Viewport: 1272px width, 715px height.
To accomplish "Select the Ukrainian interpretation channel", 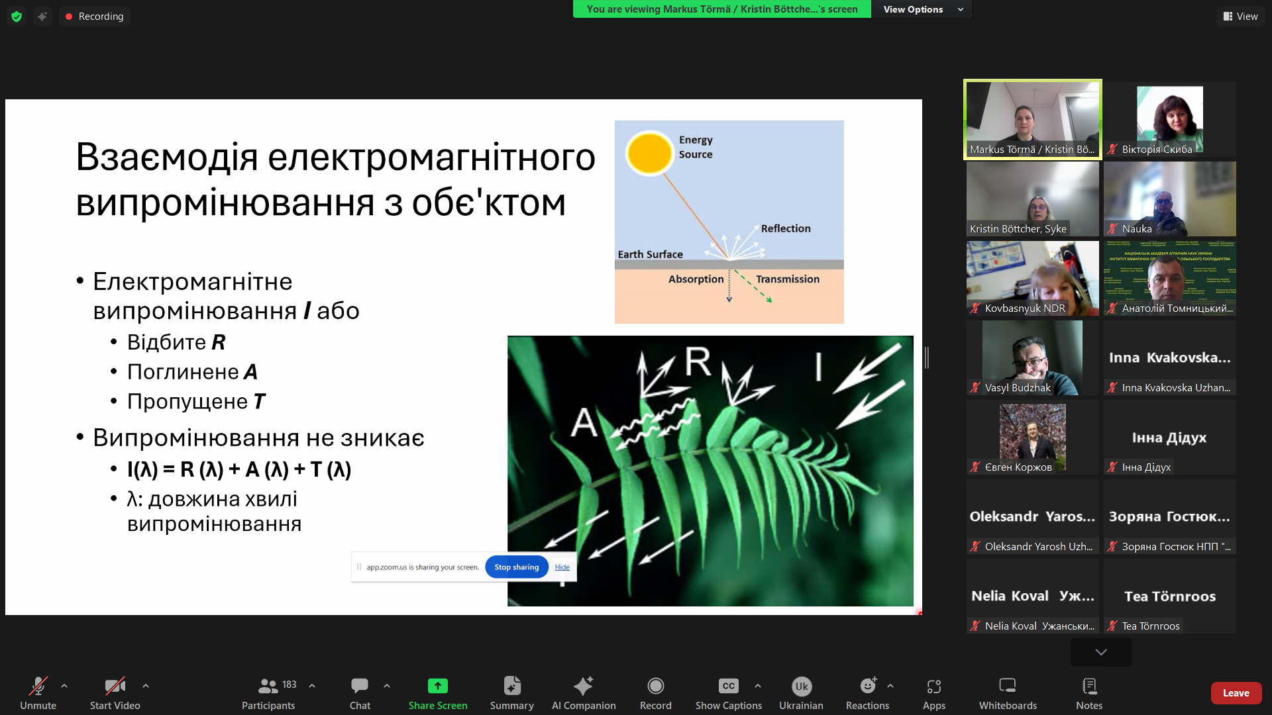I will [x=801, y=692].
